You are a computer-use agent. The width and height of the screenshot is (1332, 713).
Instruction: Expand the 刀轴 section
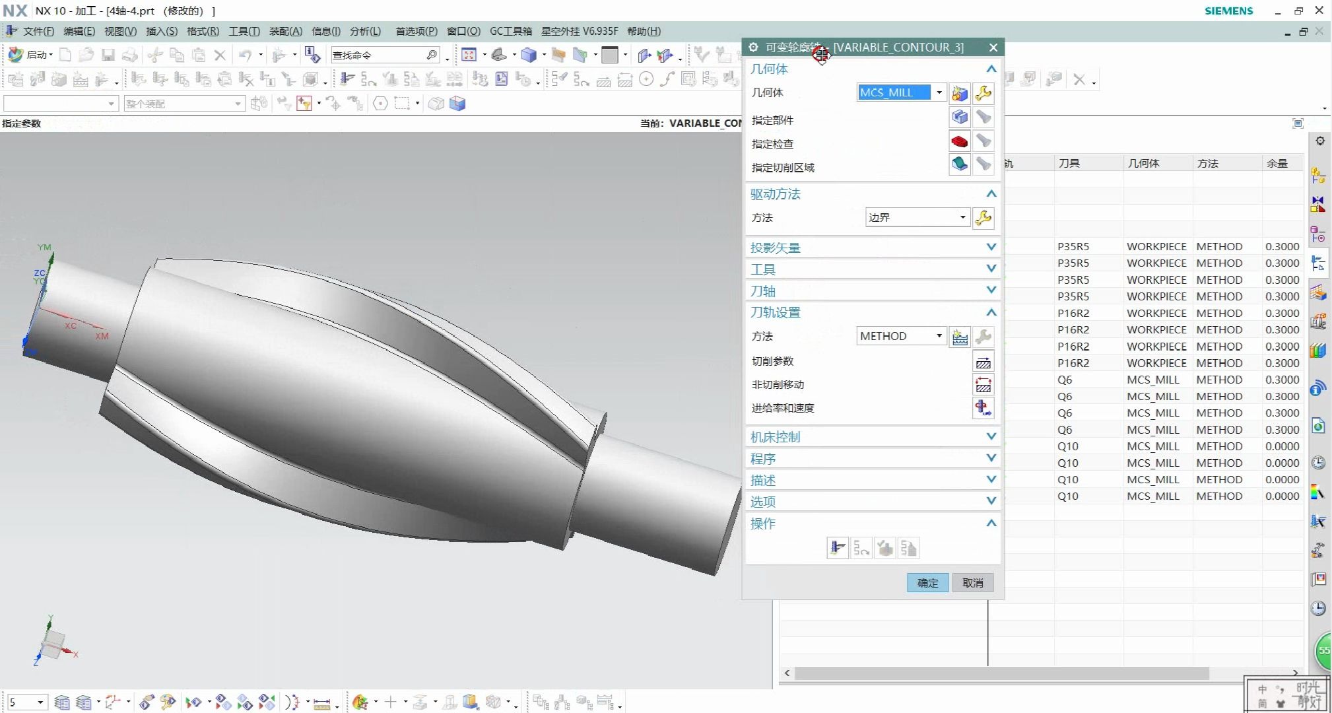(x=991, y=290)
